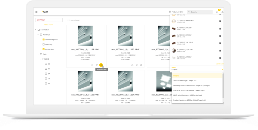Click the magnifier icon in search box
The width and height of the screenshot is (258, 130).
tap(189, 12)
